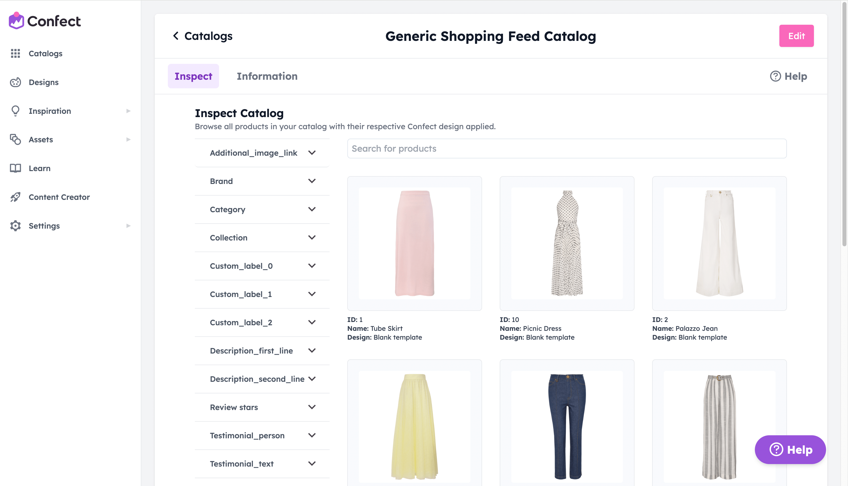Open the Picnic Dress product thumbnail

click(x=567, y=243)
